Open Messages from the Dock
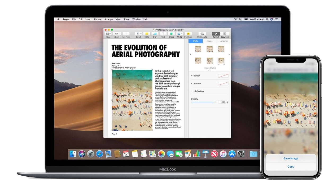The width and height of the screenshot is (333, 192). tap(170, 154)
